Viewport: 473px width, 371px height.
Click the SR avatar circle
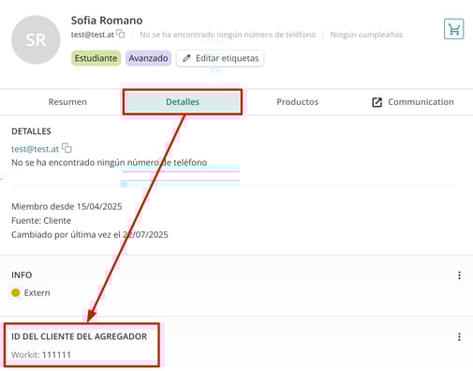point(36,40)
